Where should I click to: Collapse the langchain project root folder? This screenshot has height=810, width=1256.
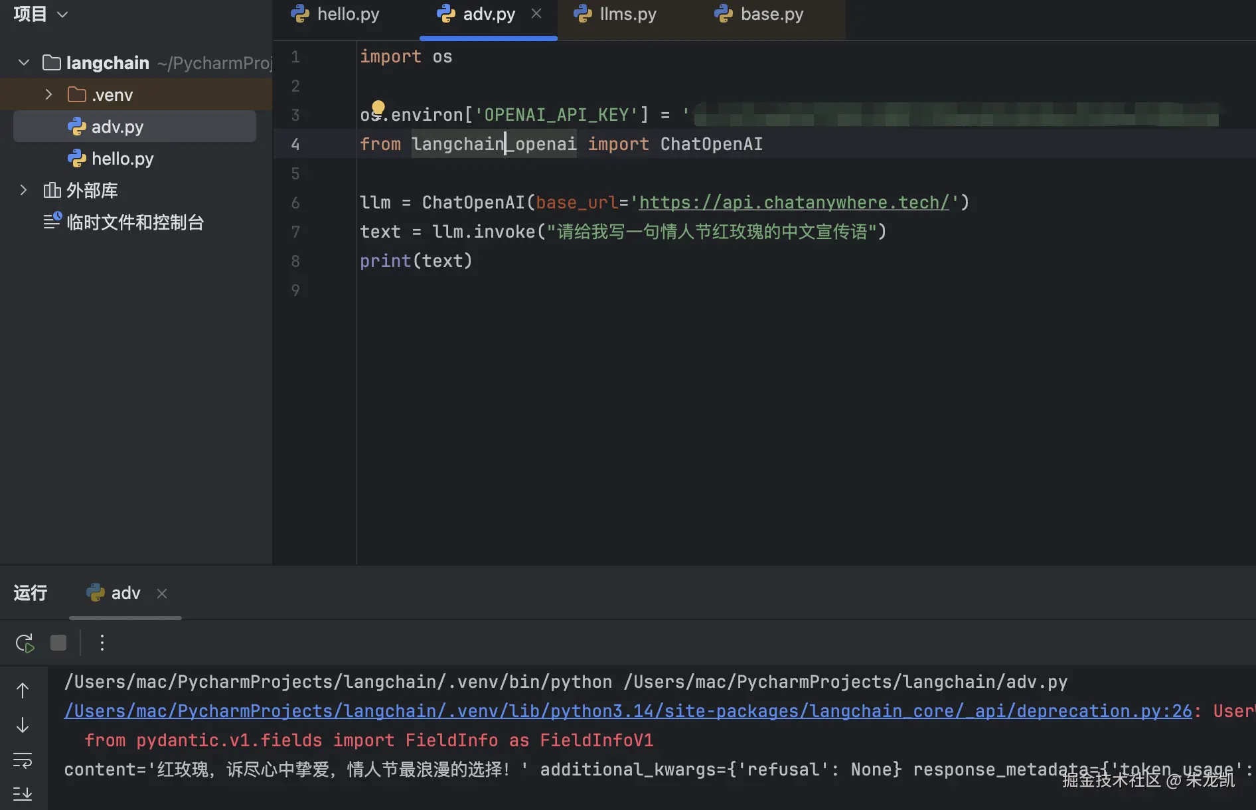[x=24, y=62]
